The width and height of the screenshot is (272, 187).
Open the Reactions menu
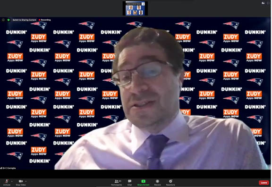pos(170,181)
